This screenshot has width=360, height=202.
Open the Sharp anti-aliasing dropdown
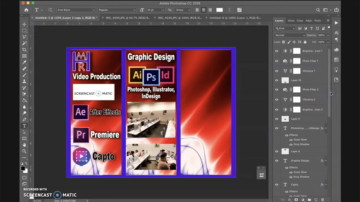pos(183,10)
